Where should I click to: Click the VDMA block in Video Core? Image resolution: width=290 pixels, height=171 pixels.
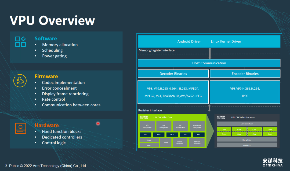[x=166, y=143]
